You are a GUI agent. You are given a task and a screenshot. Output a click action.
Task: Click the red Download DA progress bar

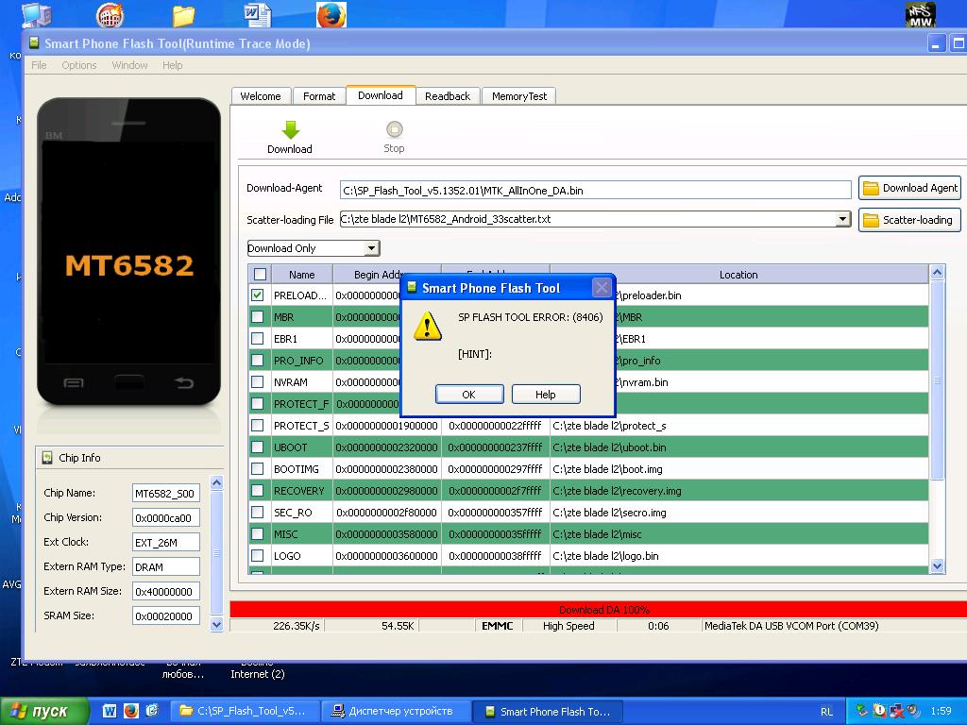[603, 610]
